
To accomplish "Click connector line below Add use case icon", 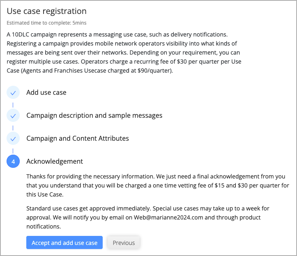I will [13, 105].
